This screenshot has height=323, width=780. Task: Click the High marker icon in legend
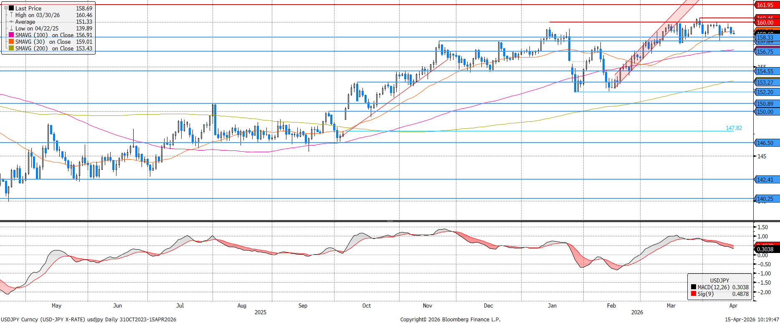[12, 15]
